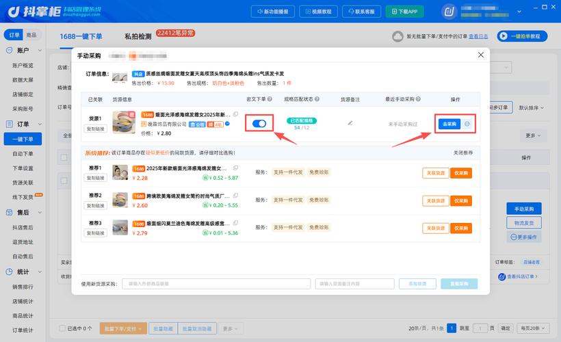This screenshot has width=561, height=342.
Task: Click 视频教程 in the top bar
Action: pos(318,12)
